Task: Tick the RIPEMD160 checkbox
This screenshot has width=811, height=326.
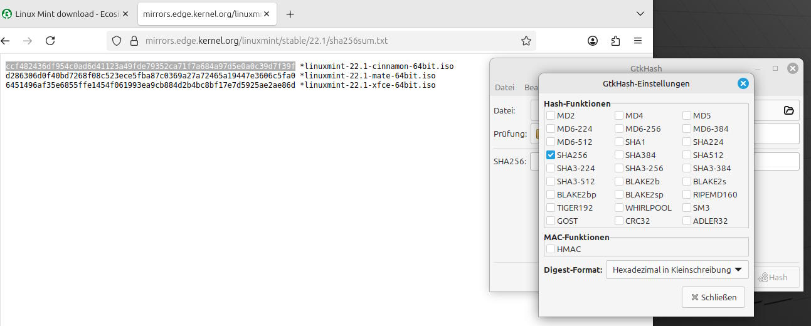Action: point(687,194)
